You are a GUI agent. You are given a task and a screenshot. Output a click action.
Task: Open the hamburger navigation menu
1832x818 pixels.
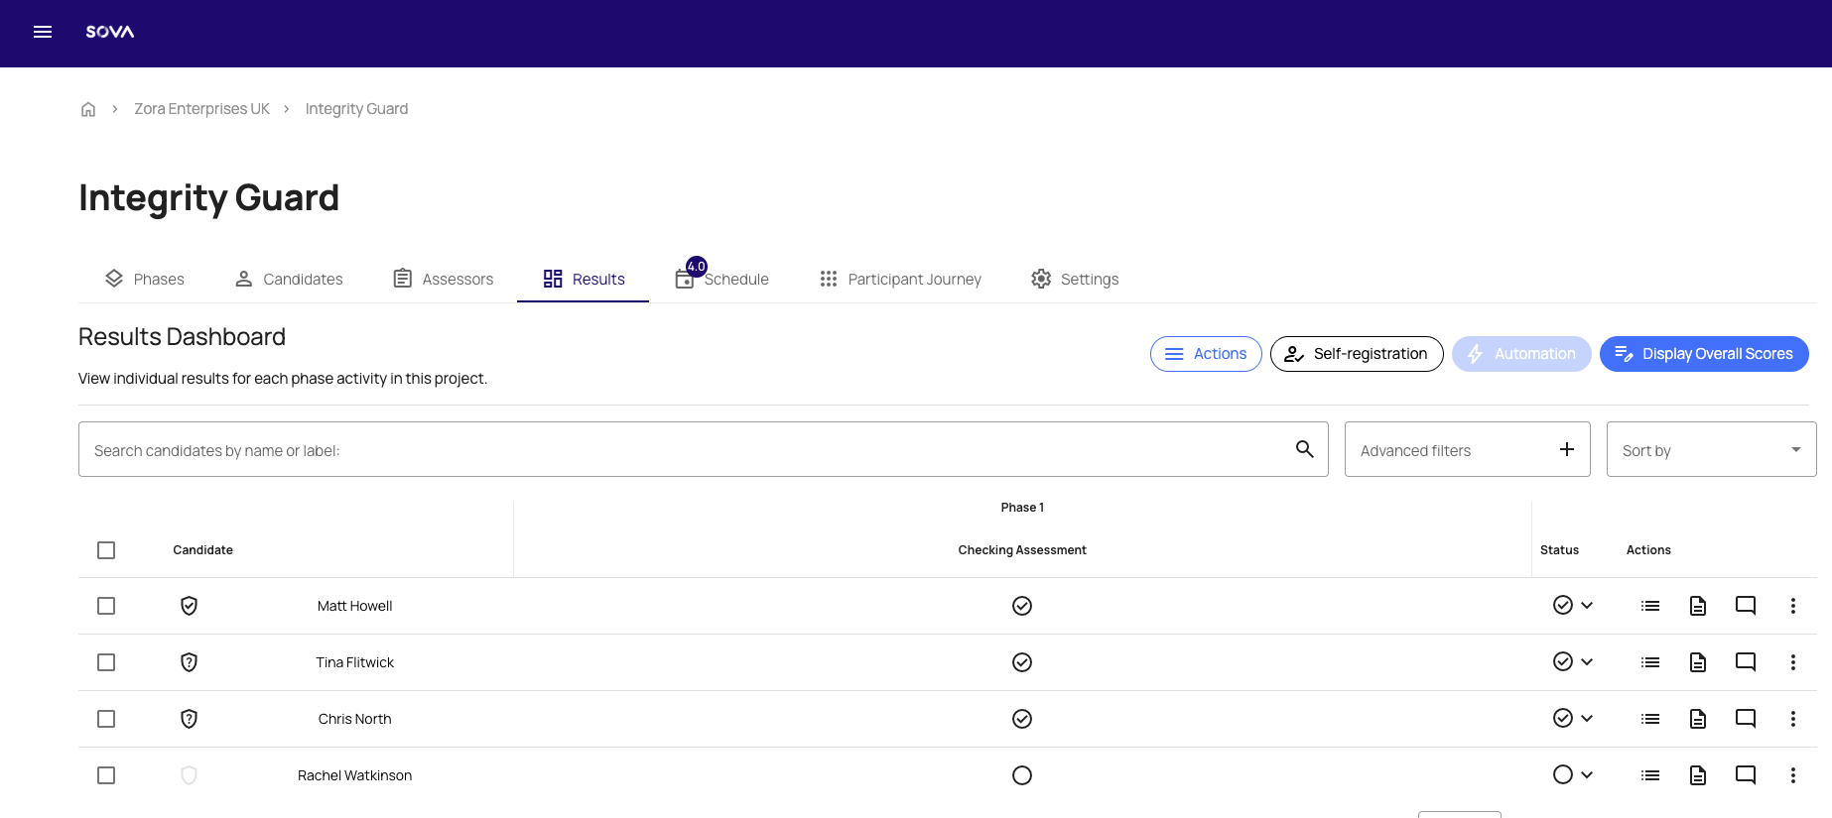43,32
